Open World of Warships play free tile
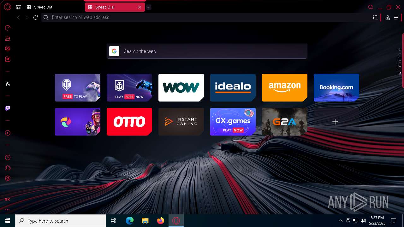 (129, 88)
